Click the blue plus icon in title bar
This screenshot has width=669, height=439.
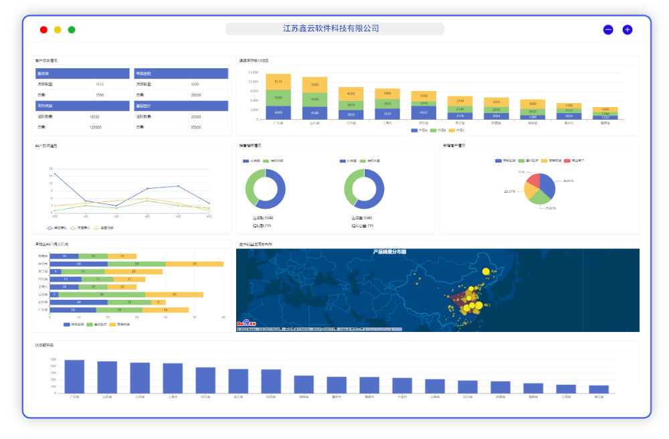628,29
